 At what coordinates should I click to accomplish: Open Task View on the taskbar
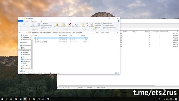click(11, 99)
